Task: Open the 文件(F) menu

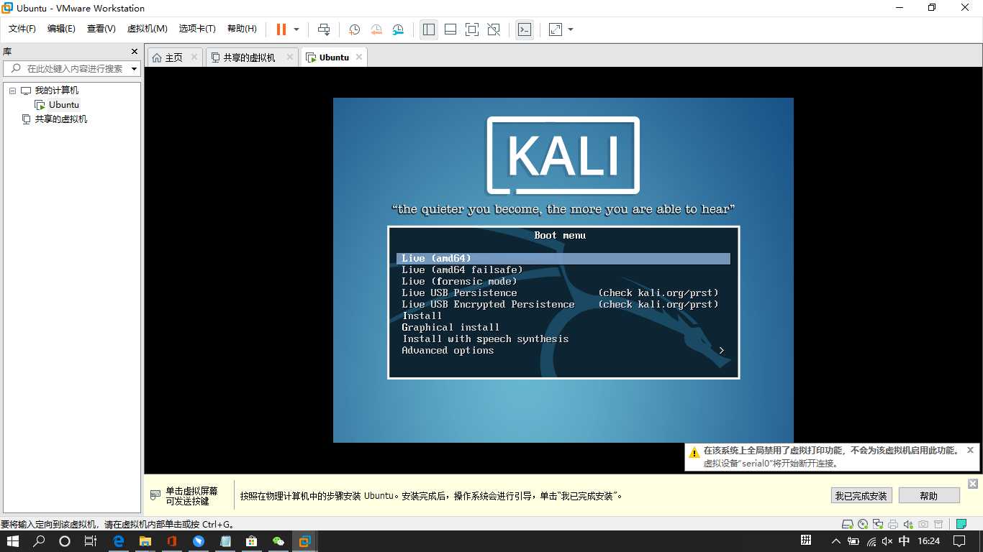Action: [22, 29]
